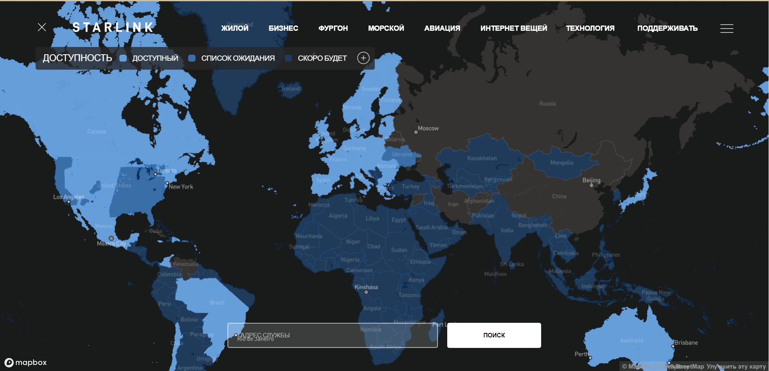This screenshot has width=769, height=371.
Task: Select ФУРГОН in the navigation bar
Action: 333,28
